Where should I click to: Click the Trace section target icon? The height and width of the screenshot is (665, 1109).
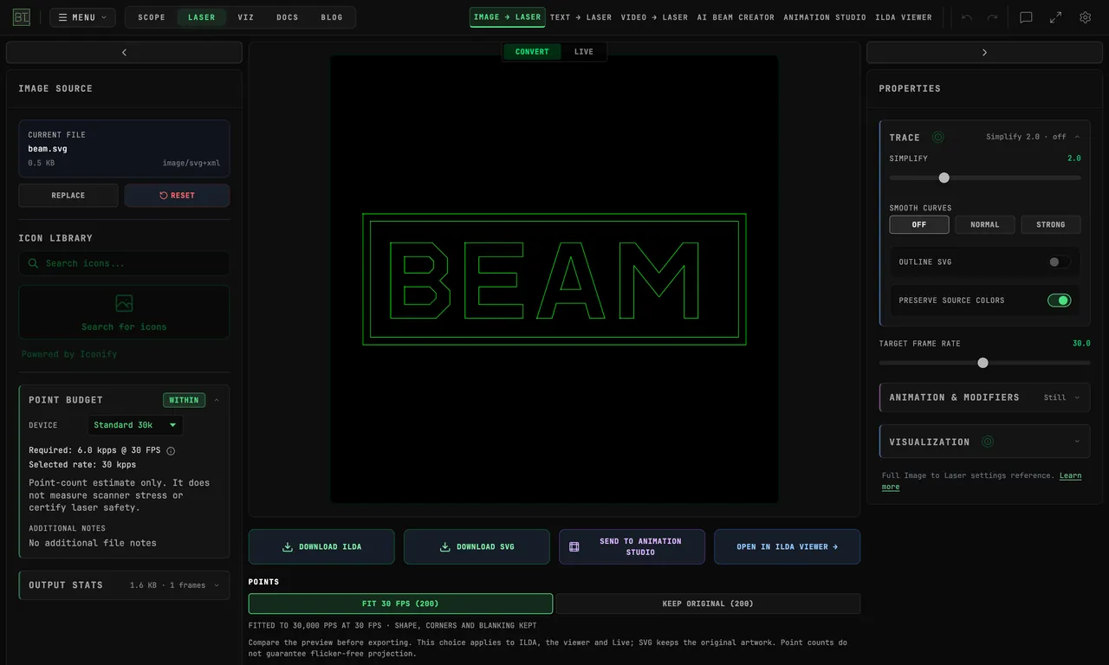coord(937,137)
